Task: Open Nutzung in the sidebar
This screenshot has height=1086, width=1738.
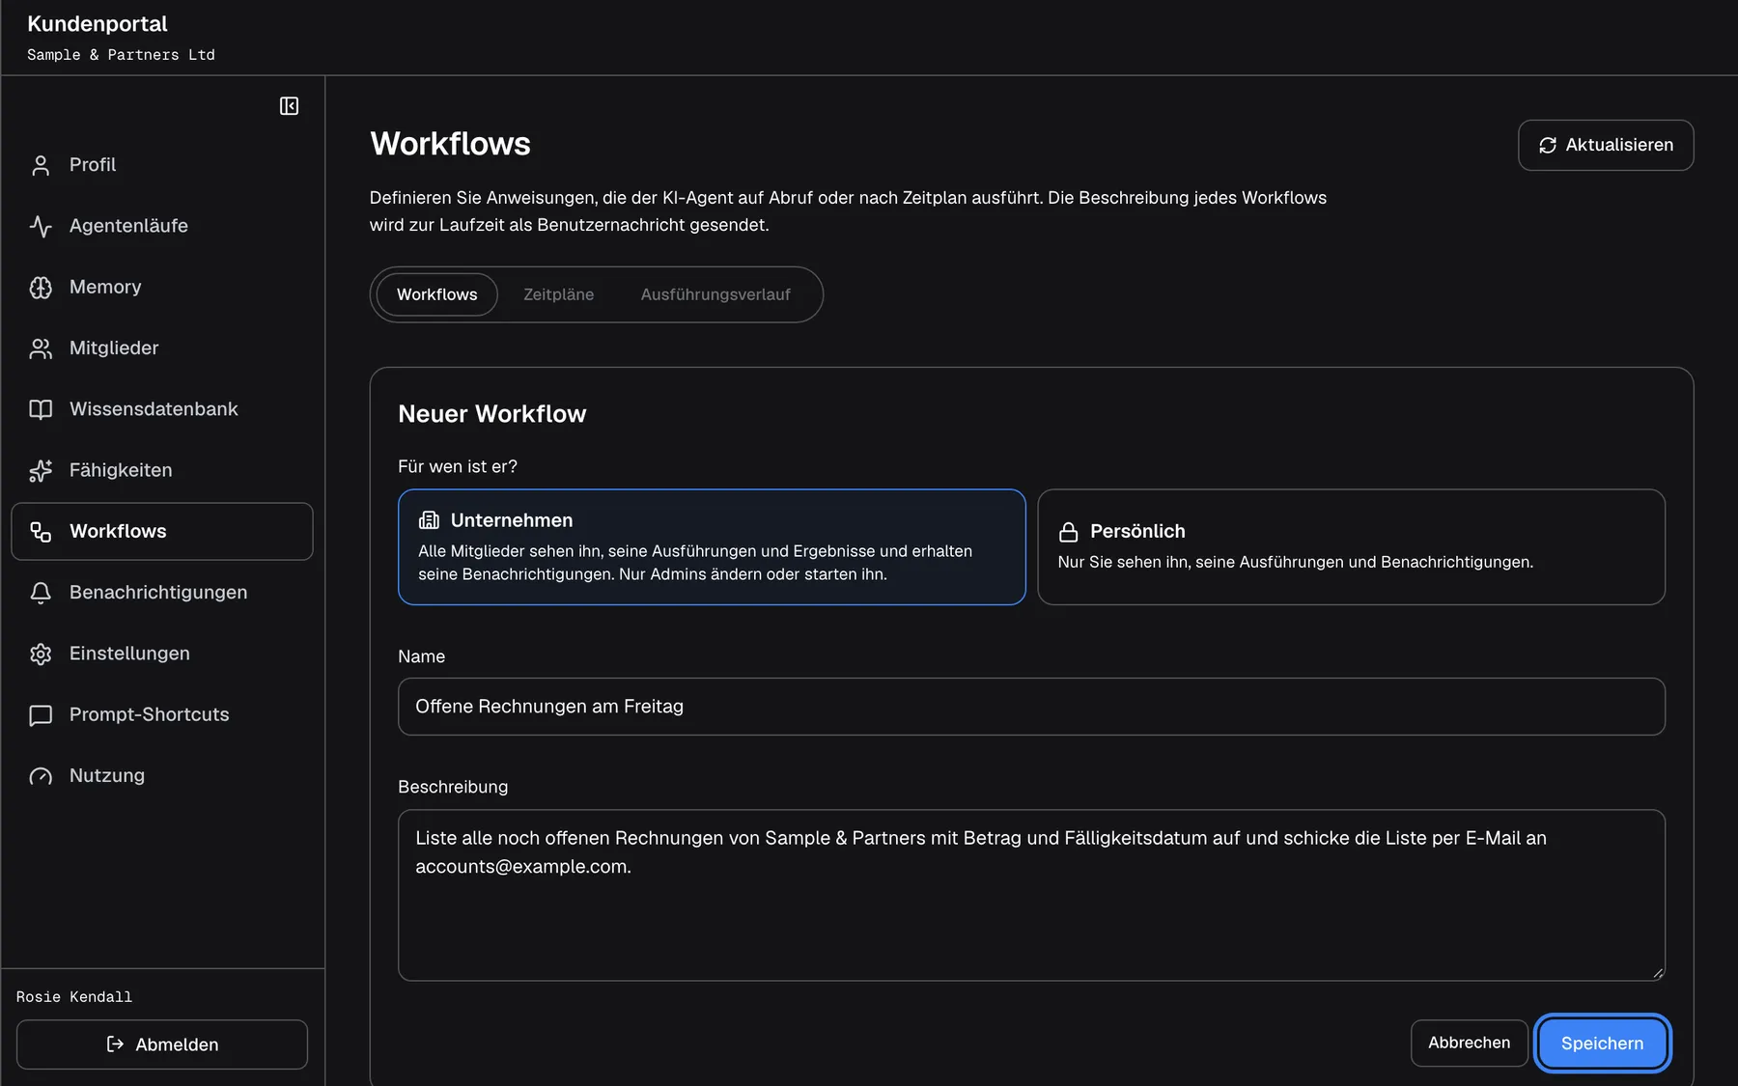Action: (162, 776)
